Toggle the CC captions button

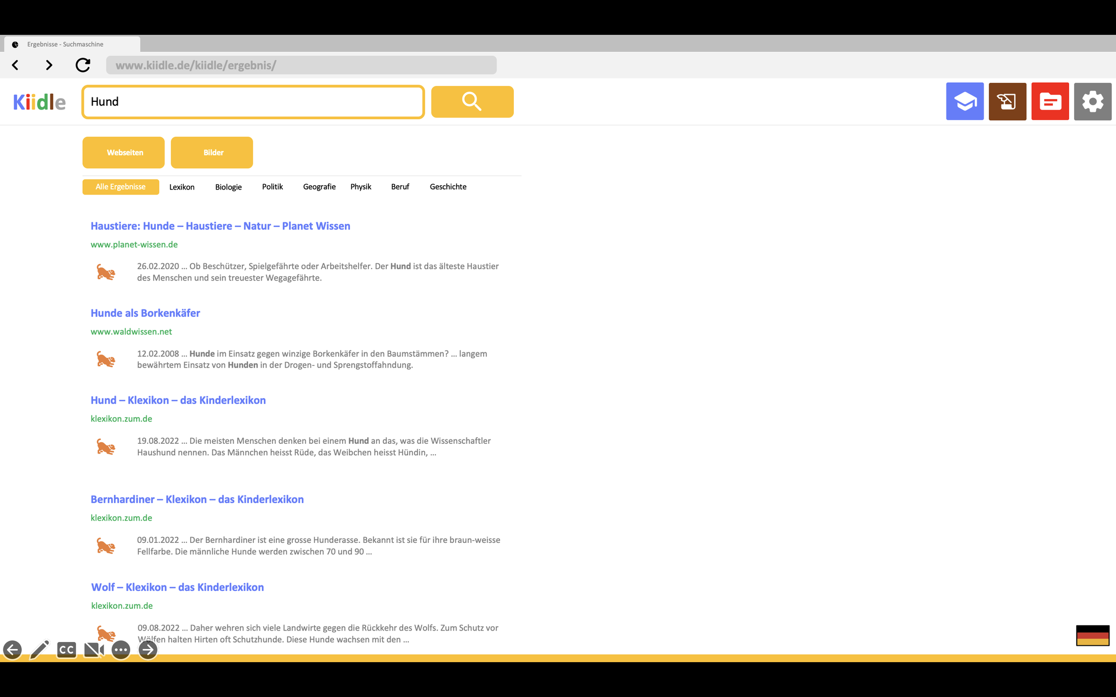pos(66,650)
